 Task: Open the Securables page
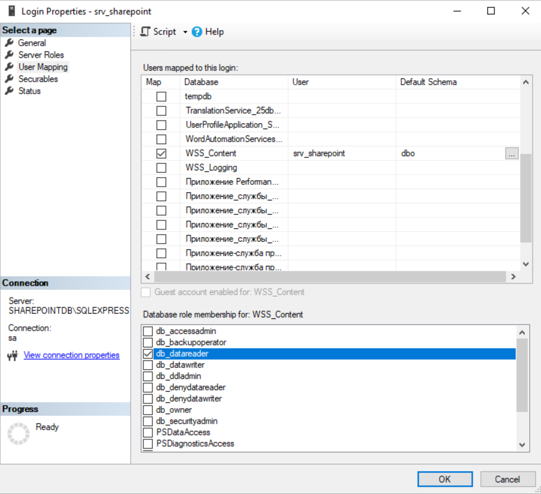coord(38,79)
